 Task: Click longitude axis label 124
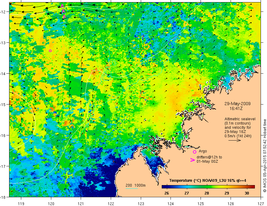[x=171, y=204]
